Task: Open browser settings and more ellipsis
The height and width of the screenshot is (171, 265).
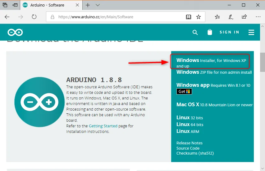Action: [258, 17]
